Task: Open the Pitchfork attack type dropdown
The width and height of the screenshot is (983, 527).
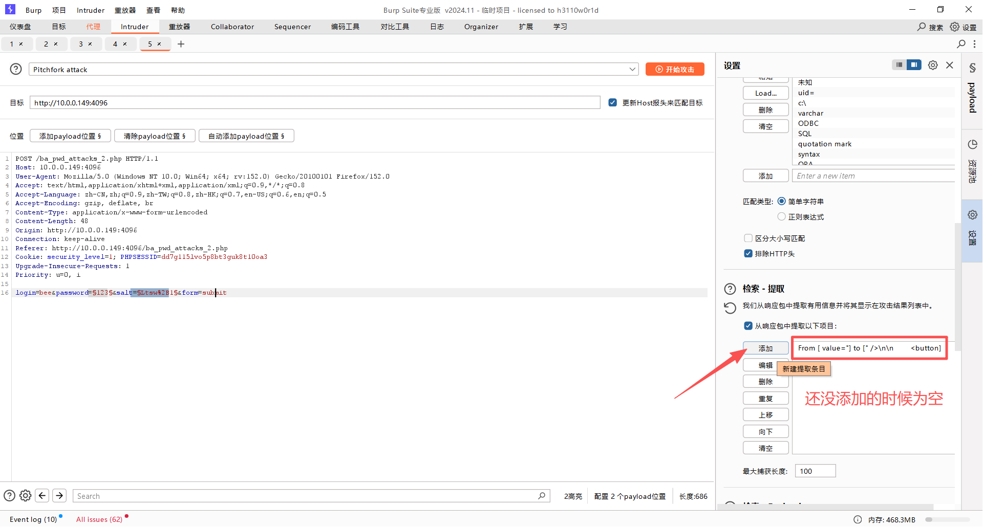Action: [x=333, y=69]
